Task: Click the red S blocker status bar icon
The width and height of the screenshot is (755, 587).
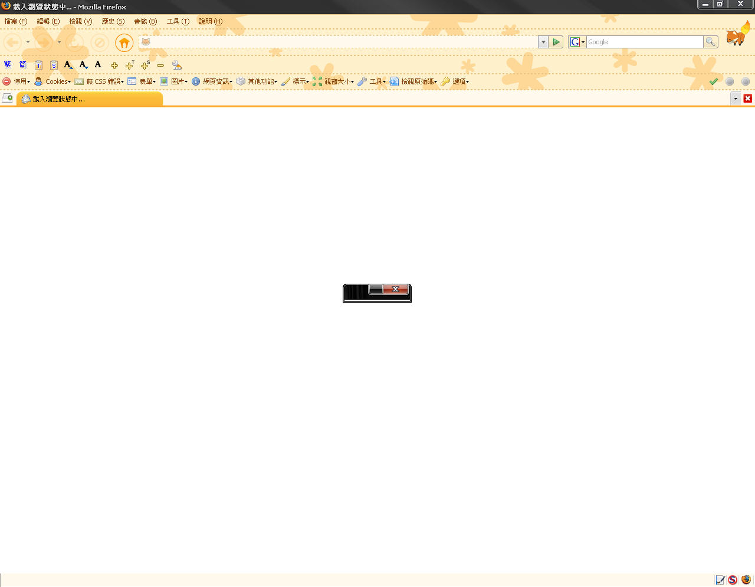Action: tap(733, 580)
